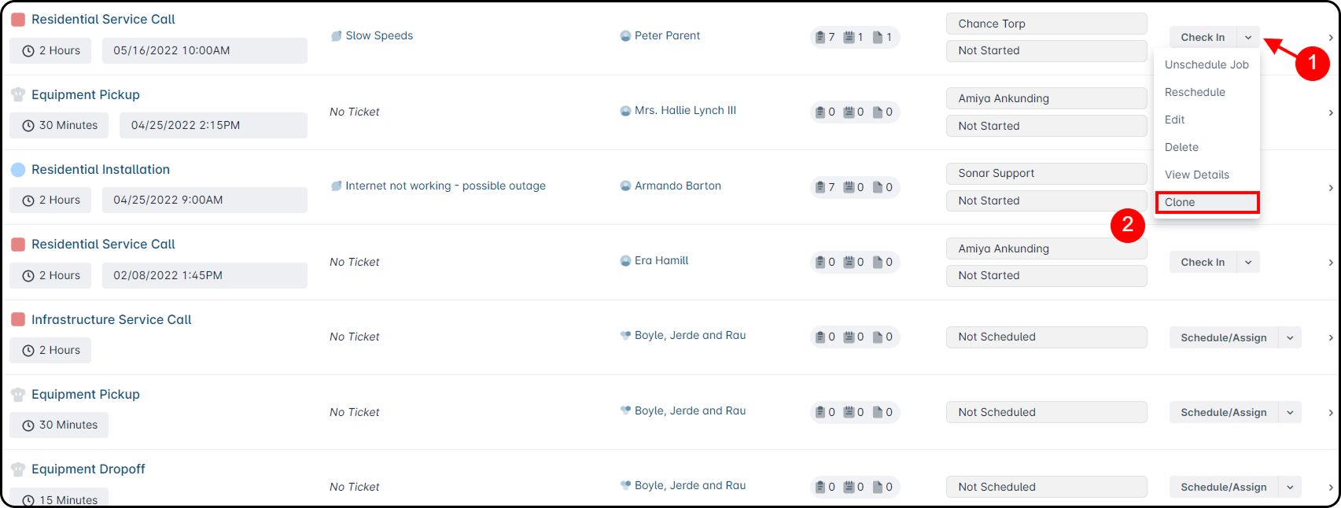Open the Residential Installation job link
Screen dimensions: 1341x508
101,170
